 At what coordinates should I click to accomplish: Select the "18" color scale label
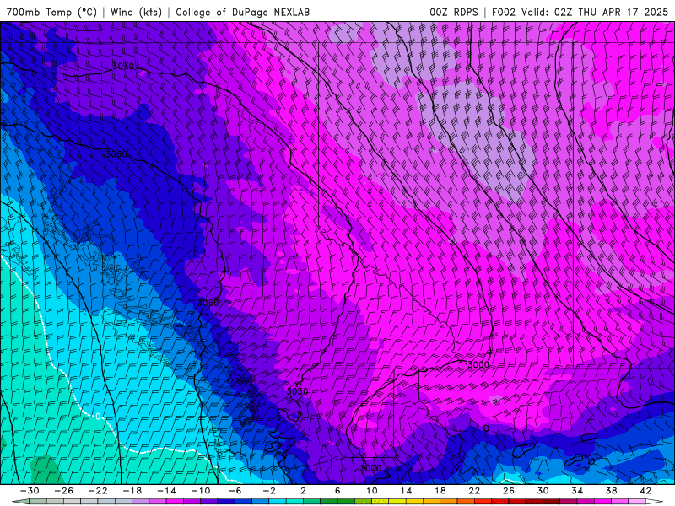click(x=440, y=491)
